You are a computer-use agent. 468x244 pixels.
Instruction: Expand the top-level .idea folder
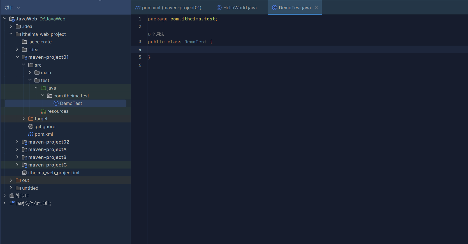(x=11, y=26)
